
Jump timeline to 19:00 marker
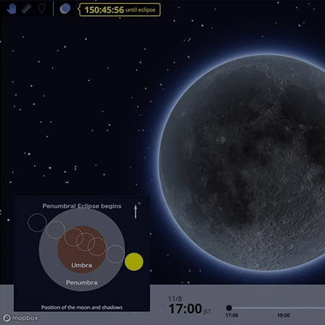(283, 315)
